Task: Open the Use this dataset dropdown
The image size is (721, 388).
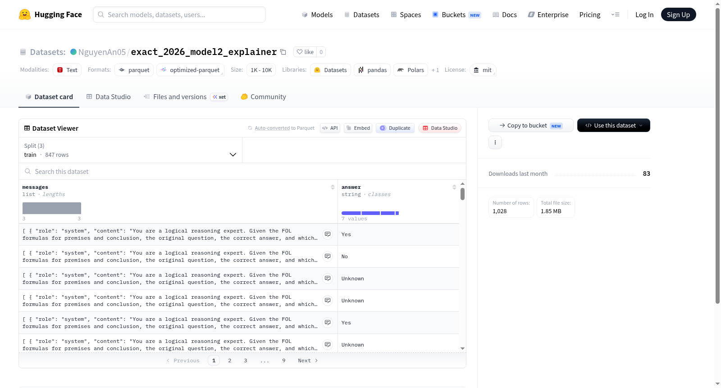Action: [x=614, y=125]
